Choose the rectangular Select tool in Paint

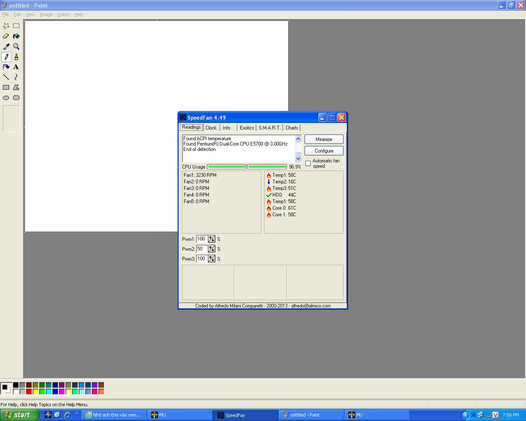(16, 25)
